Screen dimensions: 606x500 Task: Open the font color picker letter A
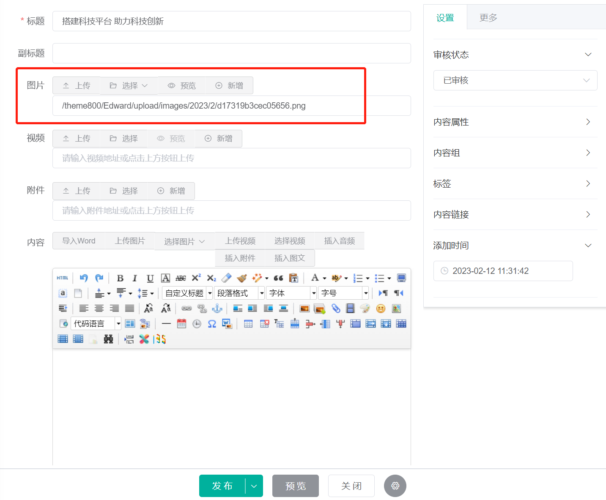click(315, 278)
